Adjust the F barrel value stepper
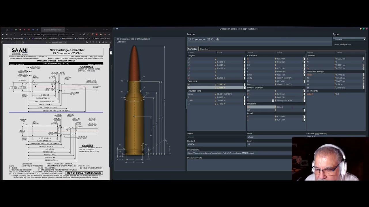This screenshot has height=207, width=369. (x=304, y=116)
